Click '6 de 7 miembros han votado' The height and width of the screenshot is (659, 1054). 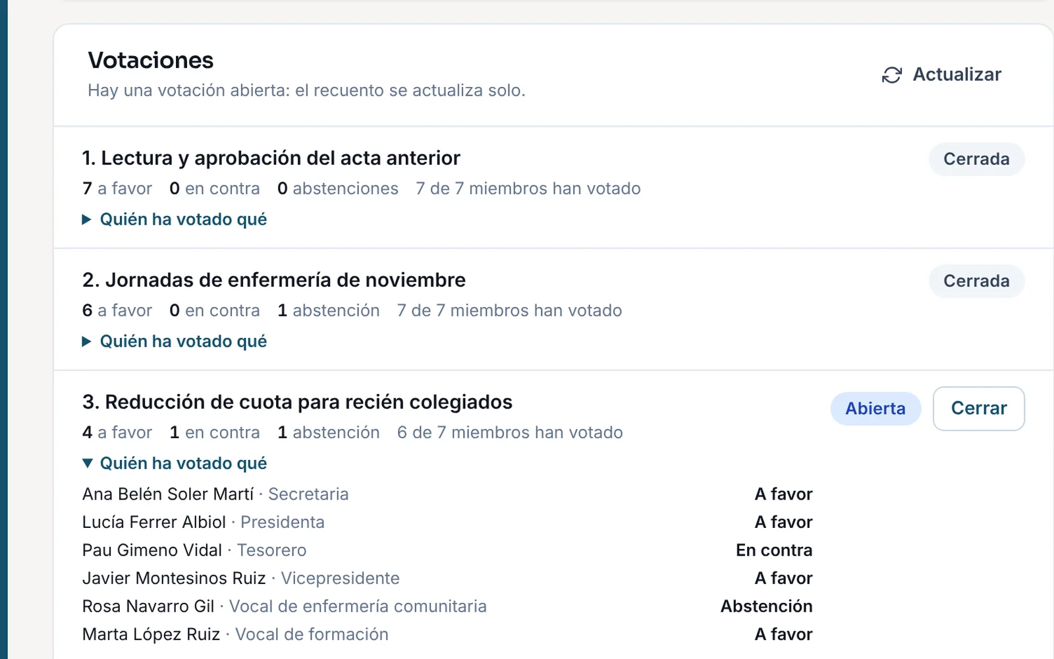click(510, 432)
